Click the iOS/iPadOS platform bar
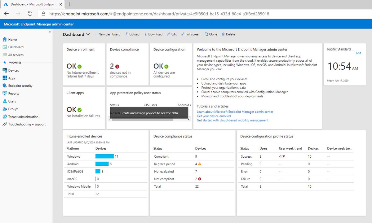372x223 pixels. [x=98, y=171]
